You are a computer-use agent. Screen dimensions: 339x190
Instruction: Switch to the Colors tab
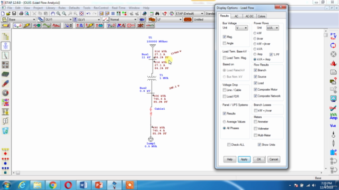click(x=261, y=16)
